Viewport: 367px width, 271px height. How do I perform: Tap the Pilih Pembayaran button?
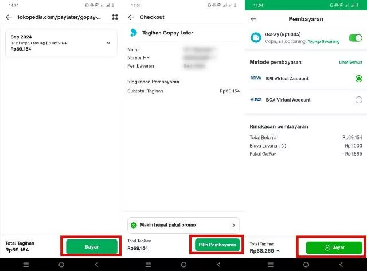217,245
